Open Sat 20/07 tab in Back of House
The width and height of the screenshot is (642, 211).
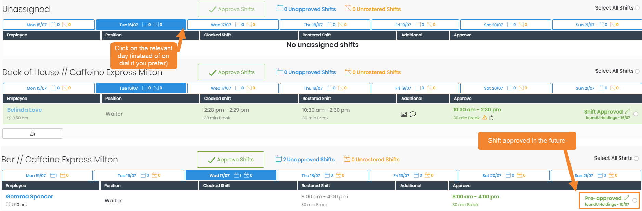click(505, 88)
